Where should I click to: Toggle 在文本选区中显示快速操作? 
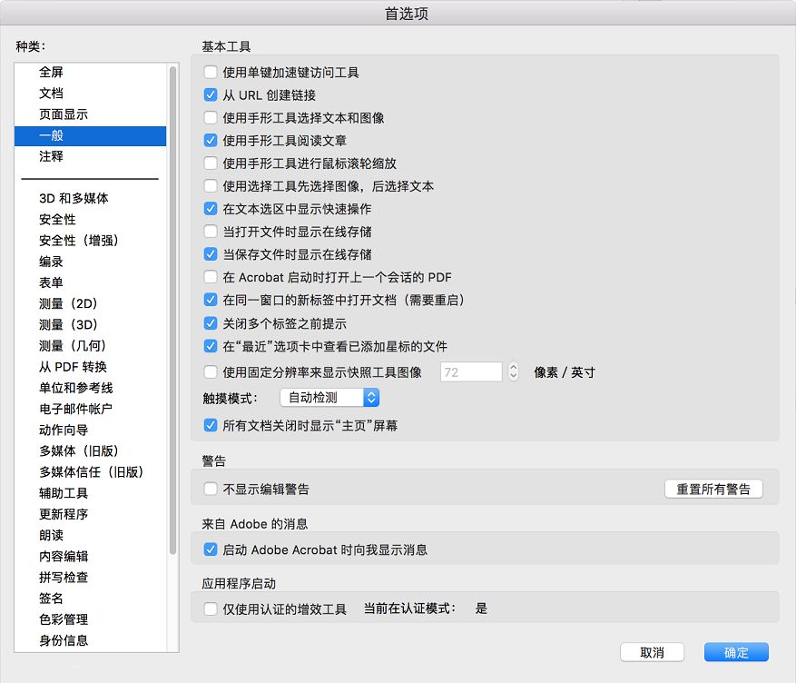(x=209, y=207)
